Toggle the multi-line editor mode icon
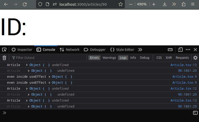This screenshot has height=122, width=199. [x=195, y=113]
